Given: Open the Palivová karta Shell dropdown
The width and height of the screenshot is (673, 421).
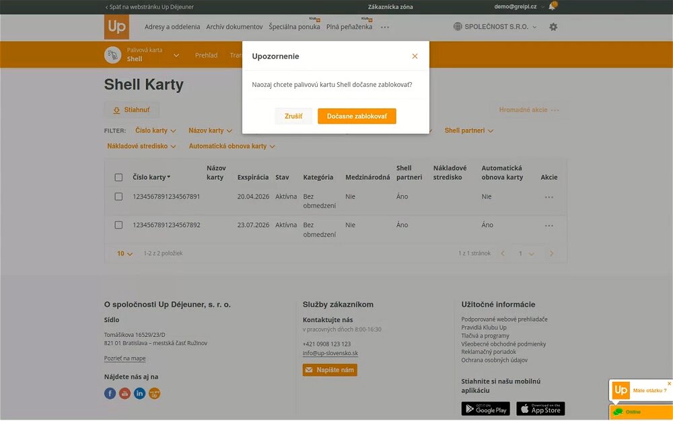Looking at the screenshot, I should [176, 55].
